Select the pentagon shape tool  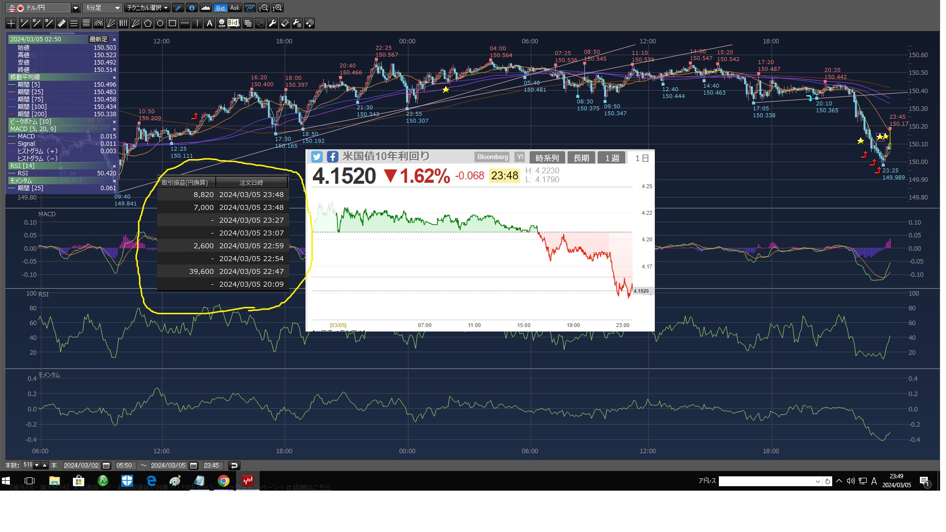tap(147, 23)
